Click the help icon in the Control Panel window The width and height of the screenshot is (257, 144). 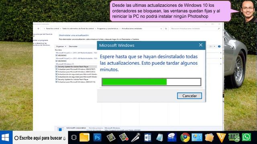219,46
